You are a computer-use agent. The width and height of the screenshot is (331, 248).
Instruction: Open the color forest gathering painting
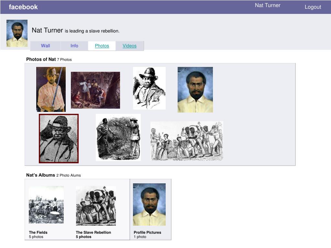click(95, 90)
